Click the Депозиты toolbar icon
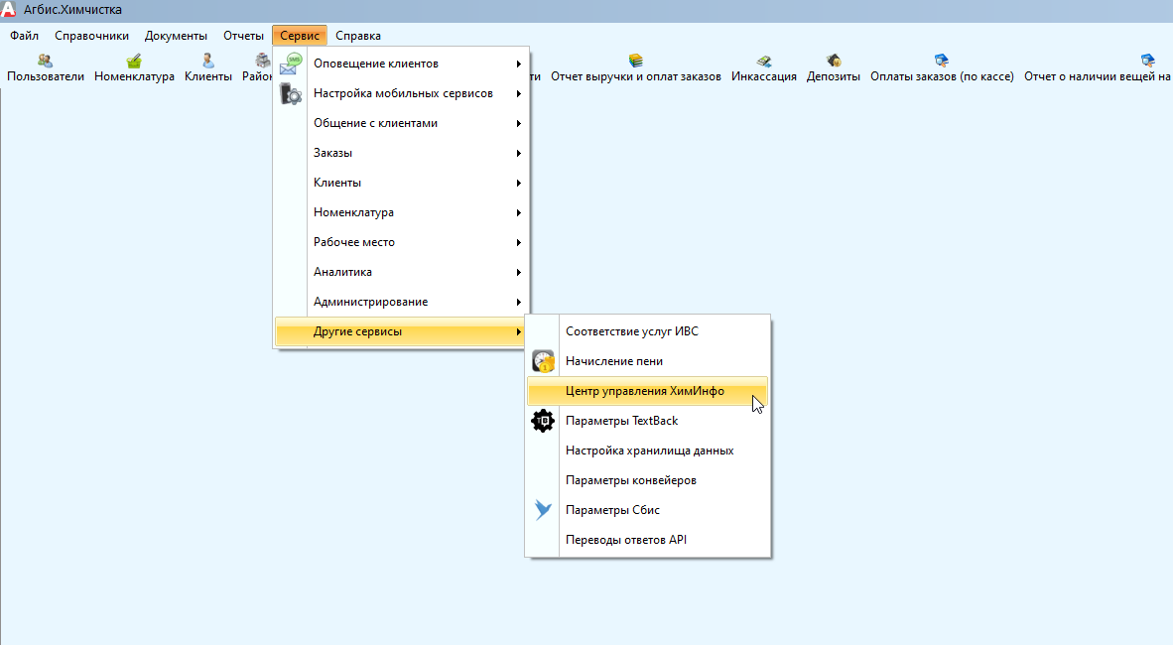Screen dimensions: 1173x645 point(833,62)
